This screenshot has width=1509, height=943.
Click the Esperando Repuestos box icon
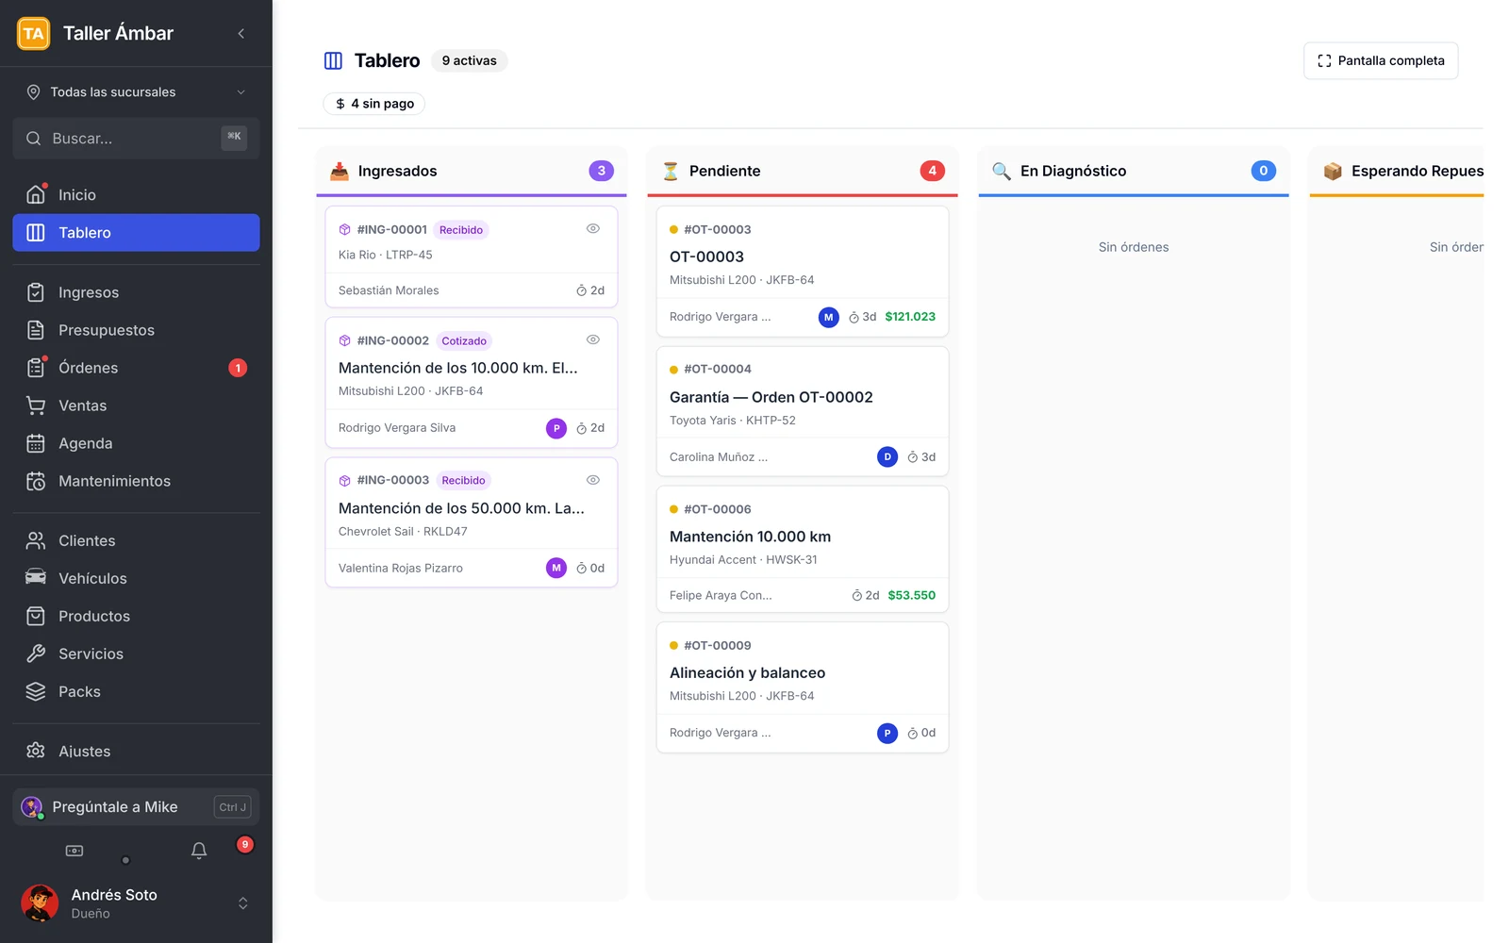tap(1333, 172)
